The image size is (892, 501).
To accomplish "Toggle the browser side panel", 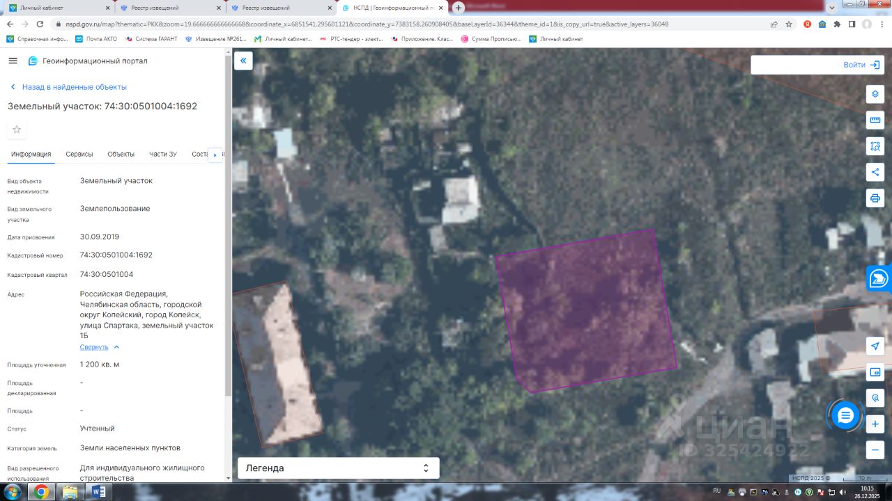I will pos(852,24).
